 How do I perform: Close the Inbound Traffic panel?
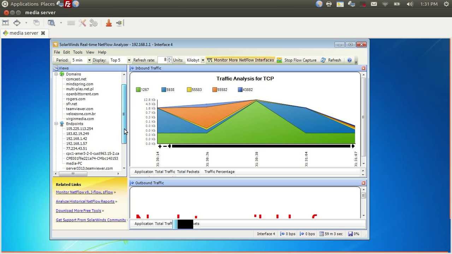tap(363, 68)
